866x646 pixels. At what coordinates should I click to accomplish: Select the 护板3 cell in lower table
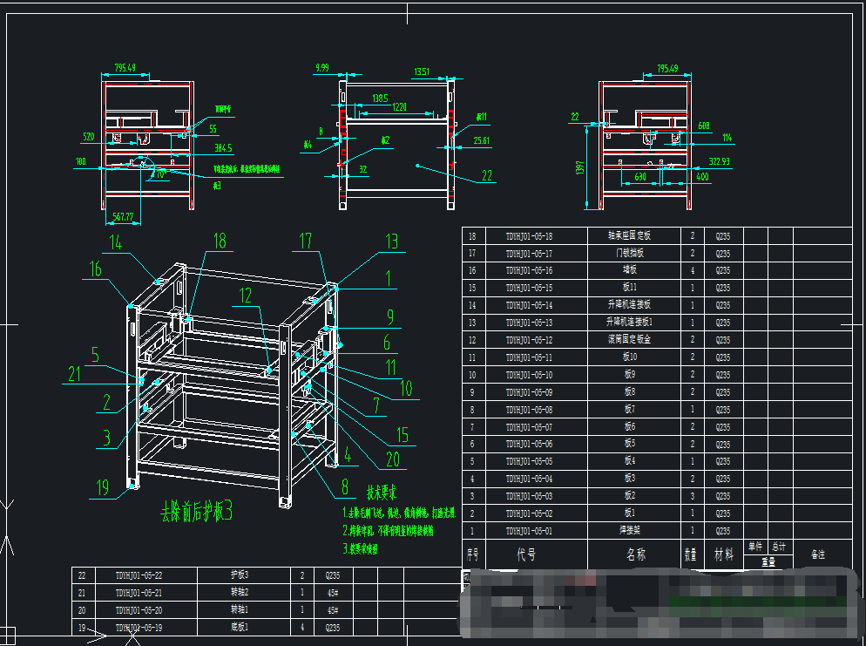(239, 575)
